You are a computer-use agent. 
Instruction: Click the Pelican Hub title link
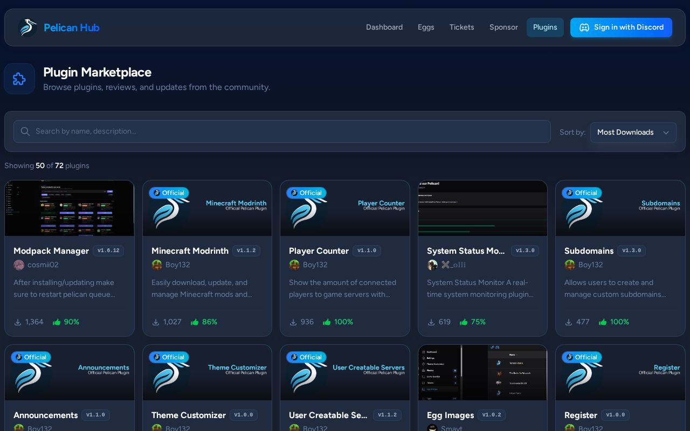(72, 27)
